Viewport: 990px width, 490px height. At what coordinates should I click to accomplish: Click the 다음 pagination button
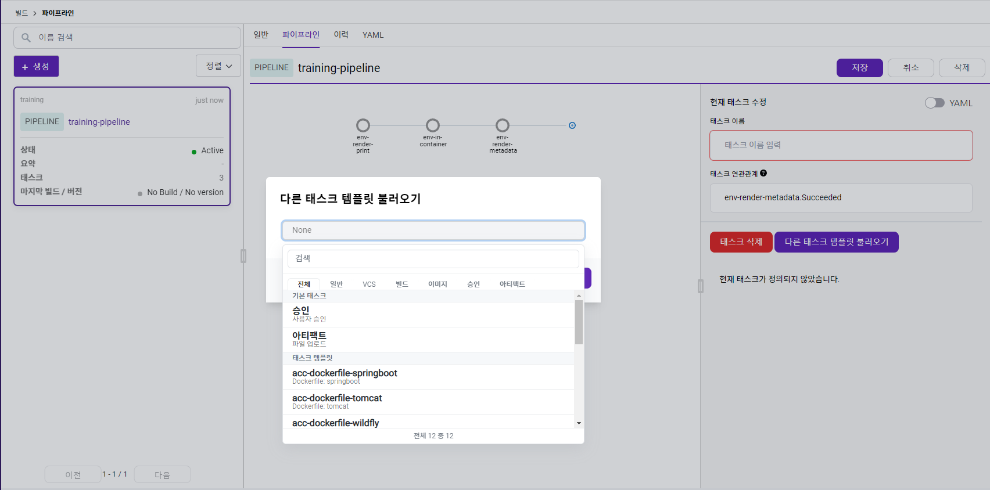point(162,474)
